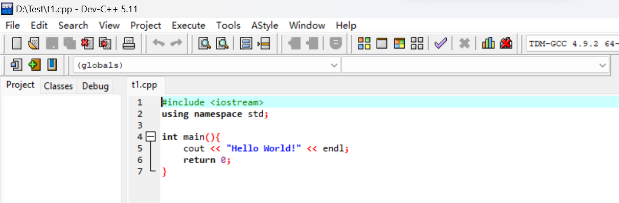Open the empty function list dropdown
Viewport: 619px width, 203px height.
click(x=475, y=65)
